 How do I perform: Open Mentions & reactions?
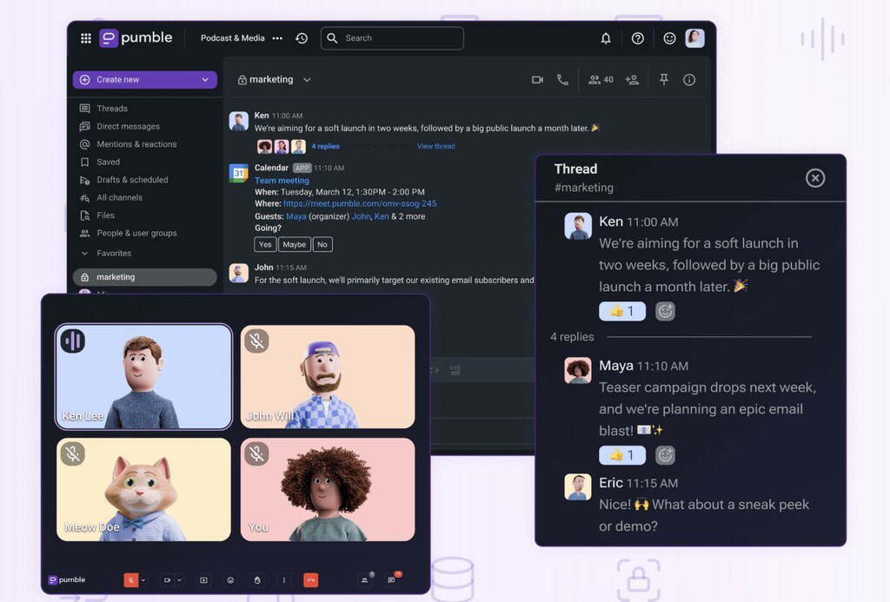pos(136,144)
